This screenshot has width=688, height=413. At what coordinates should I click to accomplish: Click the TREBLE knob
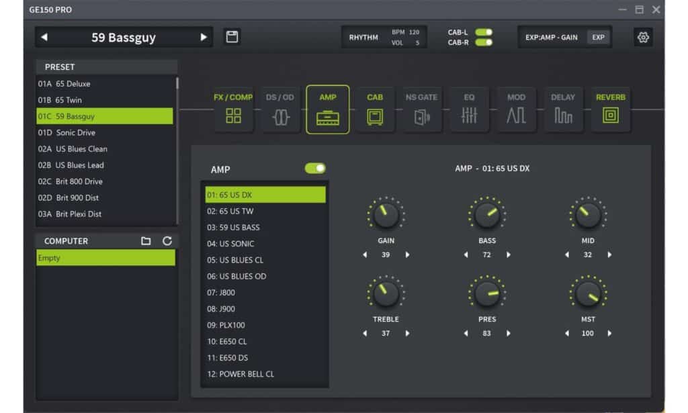386,293
